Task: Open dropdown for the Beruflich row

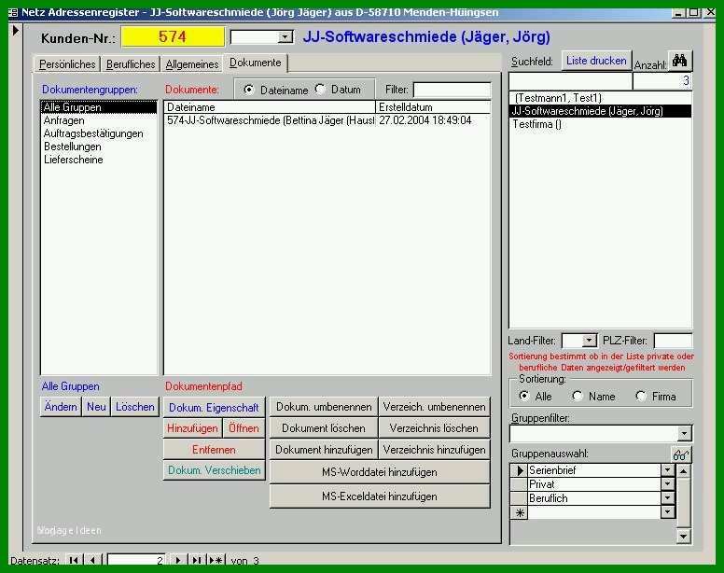Action: tap(667, 498)
